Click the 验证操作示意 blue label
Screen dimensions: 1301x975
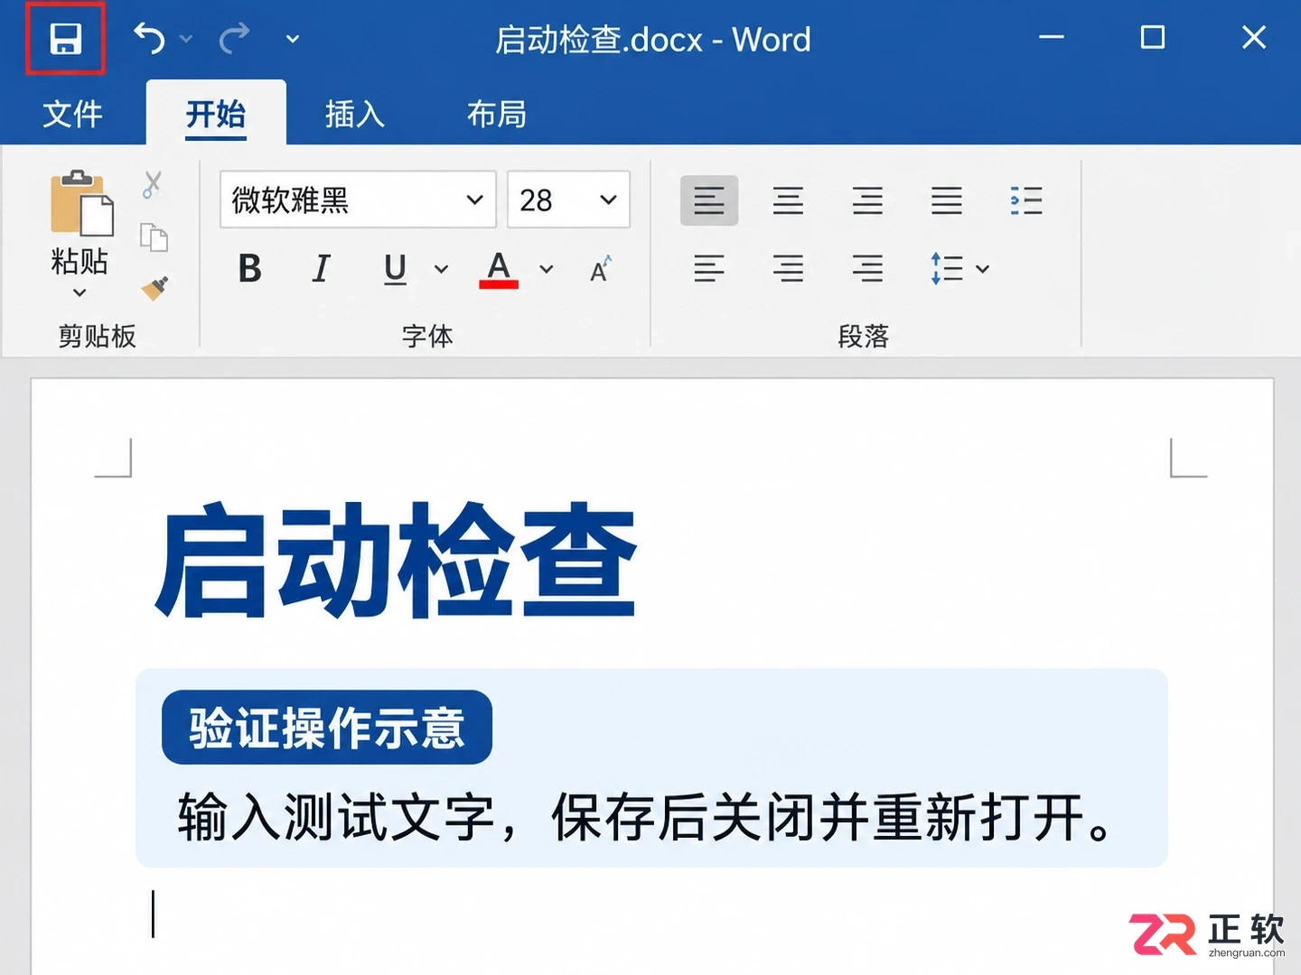click(x=327, y=728)
